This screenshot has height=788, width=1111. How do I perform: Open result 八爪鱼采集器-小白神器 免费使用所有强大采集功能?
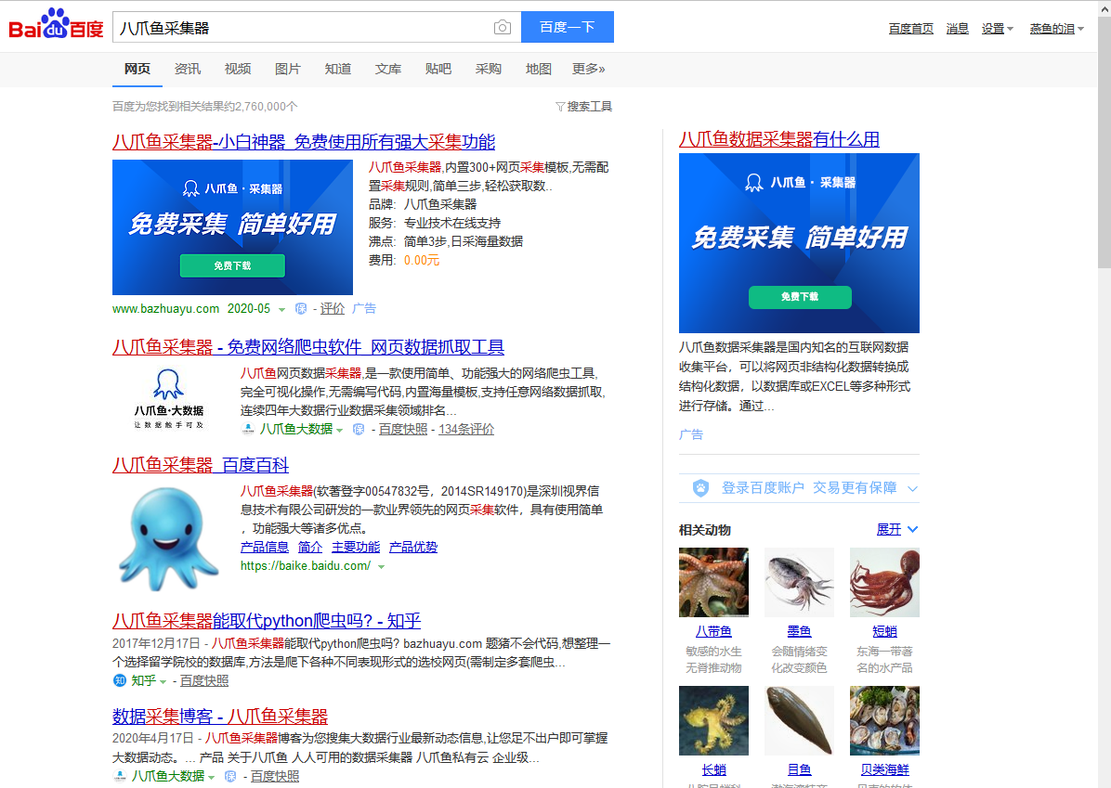304,142
